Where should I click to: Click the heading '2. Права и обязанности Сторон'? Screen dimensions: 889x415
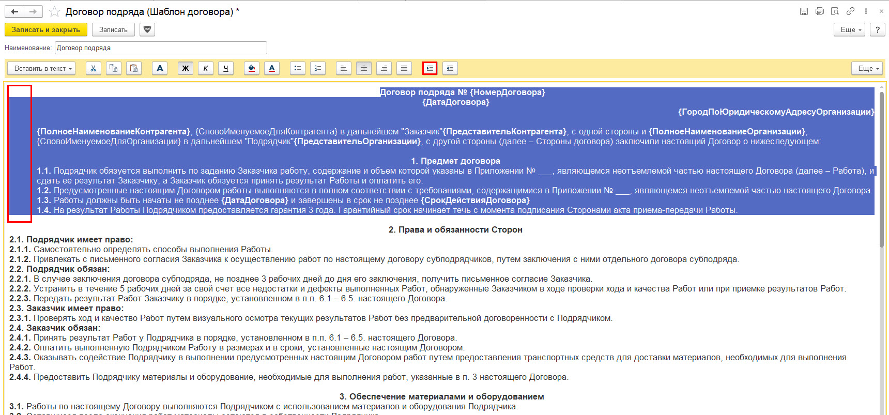click(455, 229)
